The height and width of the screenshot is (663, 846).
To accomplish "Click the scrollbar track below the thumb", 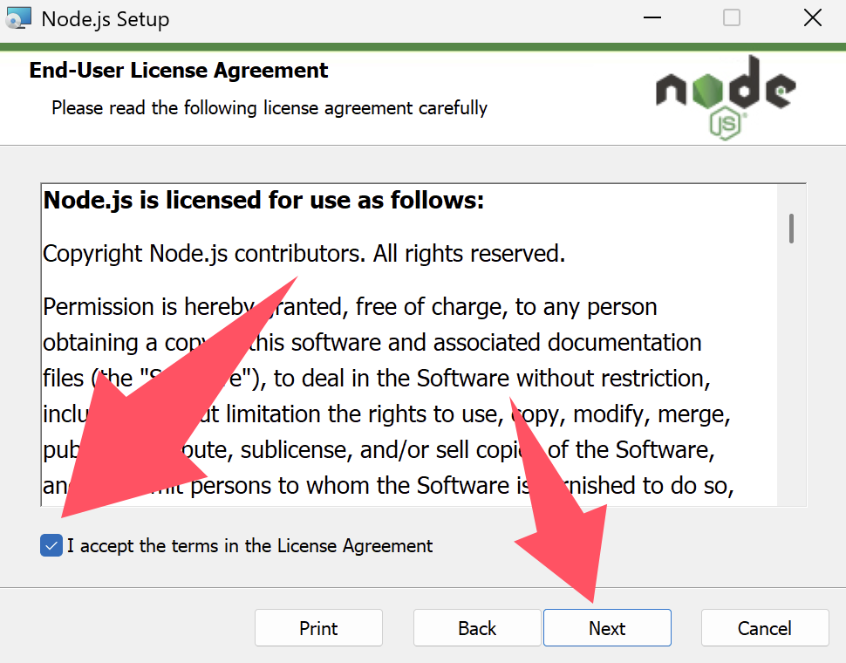I will click(x=791, y=393).
